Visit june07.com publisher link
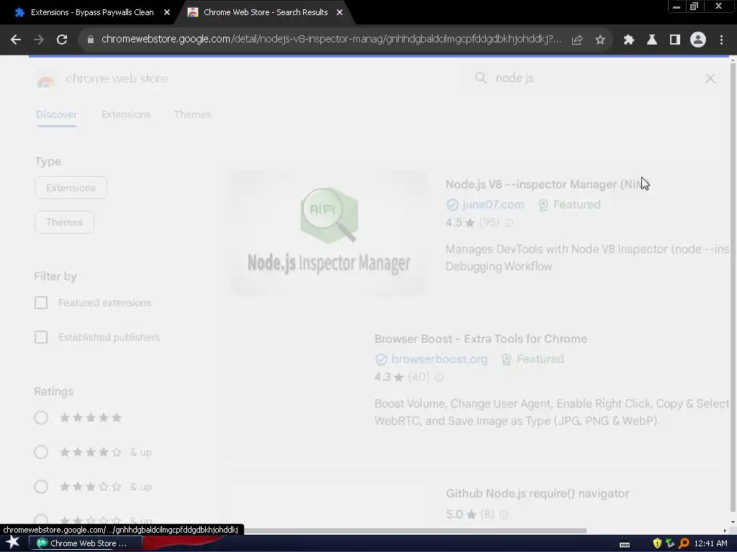Viewport: 737px width, 552px height. click(493, 205)
